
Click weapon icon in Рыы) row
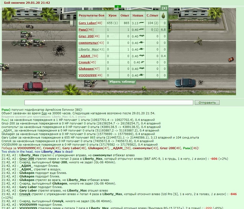coord(142,29)
